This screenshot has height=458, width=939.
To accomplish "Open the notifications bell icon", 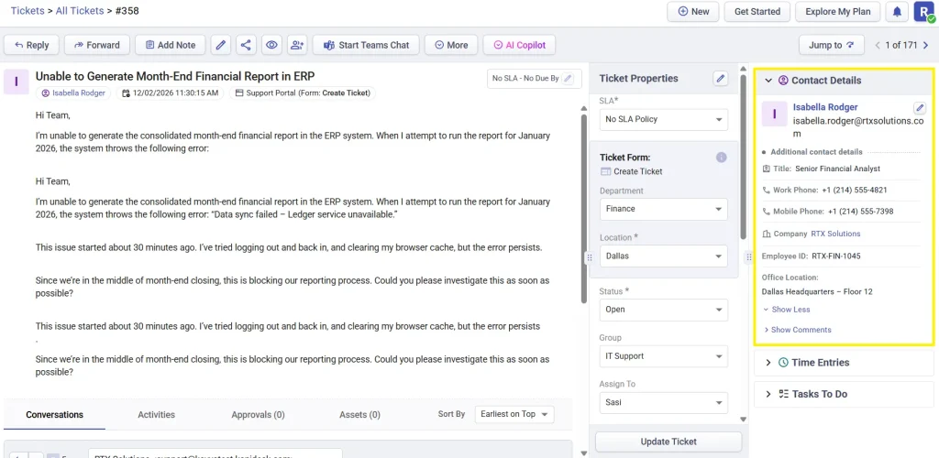I will [896, 12].
